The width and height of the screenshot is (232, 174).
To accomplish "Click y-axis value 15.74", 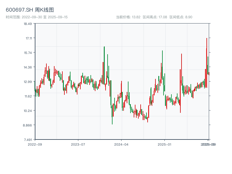I will click(28, 53).
